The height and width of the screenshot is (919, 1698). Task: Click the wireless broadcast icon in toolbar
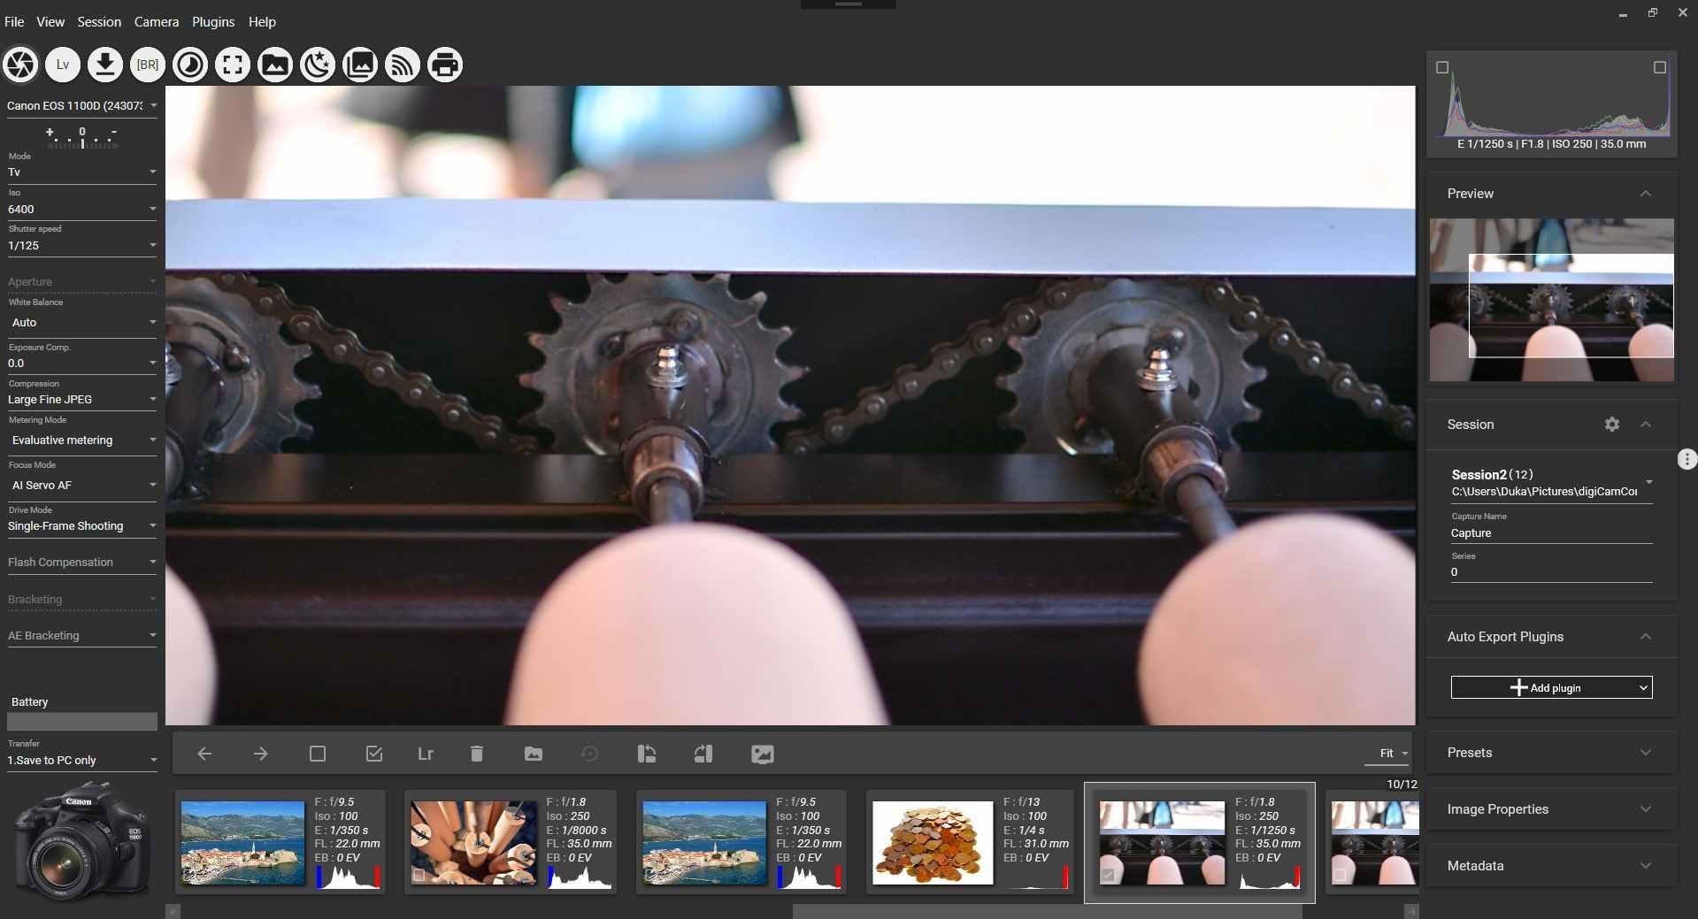pos(403,65)
